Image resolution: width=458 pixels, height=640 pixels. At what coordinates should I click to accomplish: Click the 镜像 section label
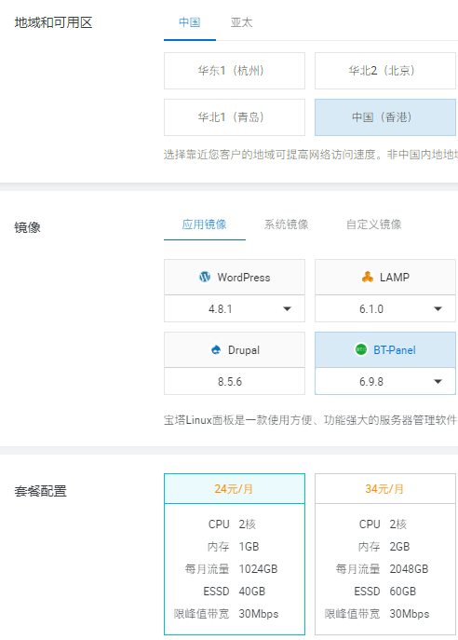click(x=27, y=227)
